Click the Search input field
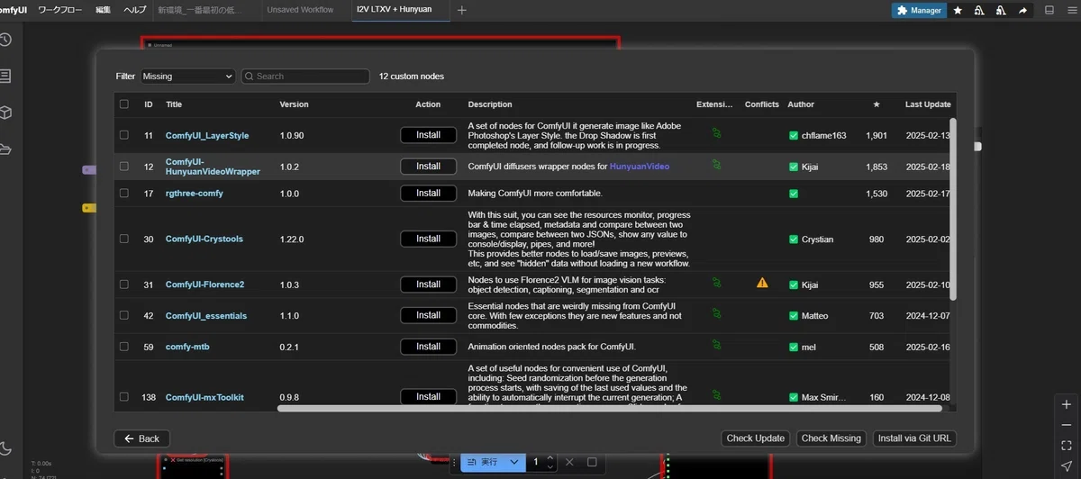 pyautogui.click(x=304, y=77)
